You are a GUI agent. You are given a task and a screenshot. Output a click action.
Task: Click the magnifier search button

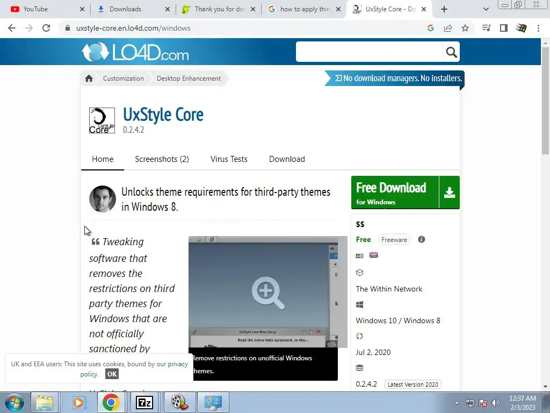(x=451, y=52)
